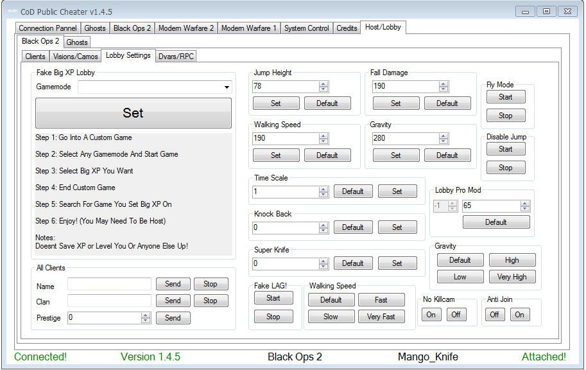The height and width of the screenshot is (370, 586).
Task: Reset numeric Walking Speed (190) to Default
Action: point(327,155)
